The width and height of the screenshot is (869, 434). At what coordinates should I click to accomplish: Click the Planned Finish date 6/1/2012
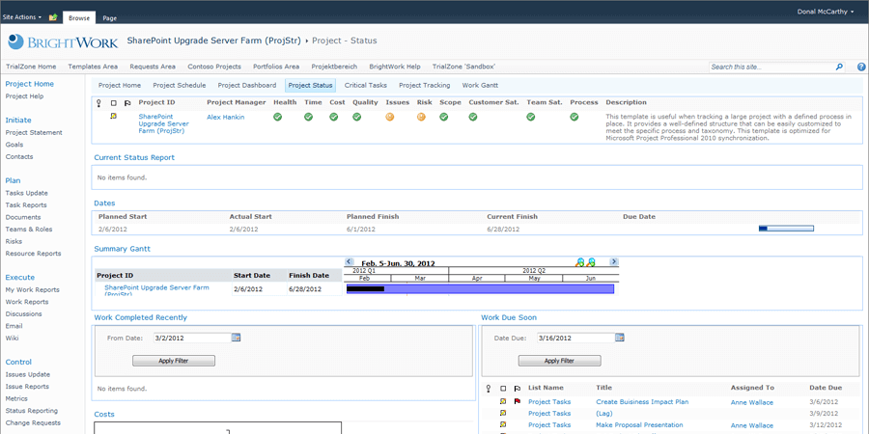click(360, 230)
